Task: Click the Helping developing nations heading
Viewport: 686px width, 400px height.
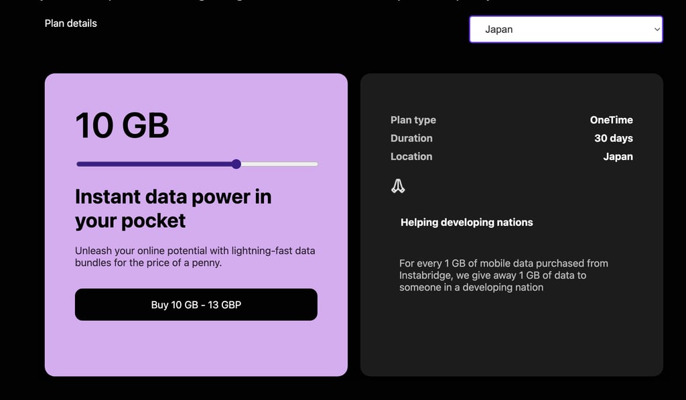Action: click(x=466, y=222)
